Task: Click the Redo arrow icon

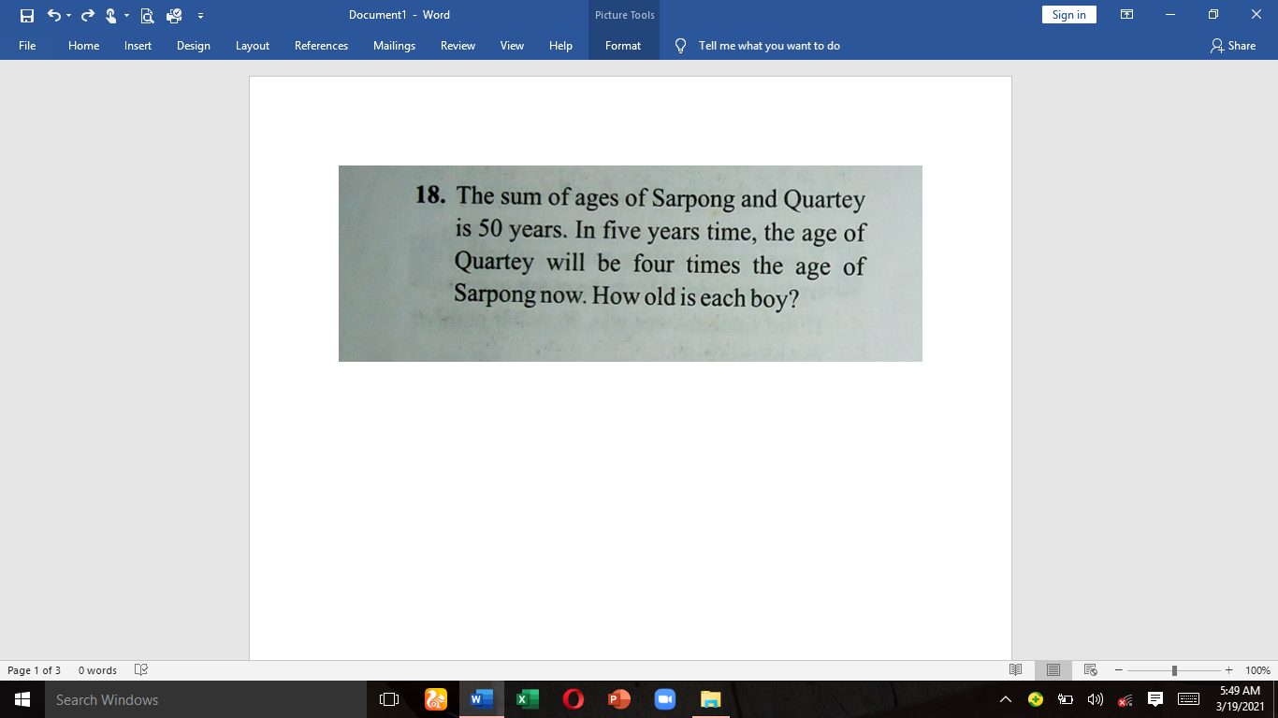Action: [x=86, y=15]
